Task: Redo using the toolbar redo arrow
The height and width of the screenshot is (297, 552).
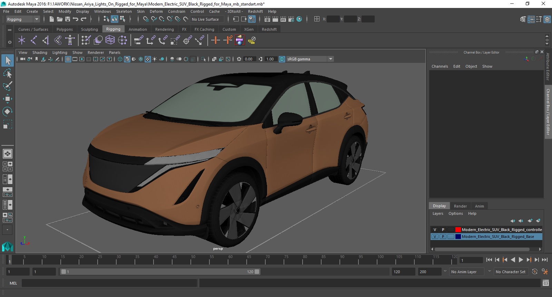Action: click(83, 19)
